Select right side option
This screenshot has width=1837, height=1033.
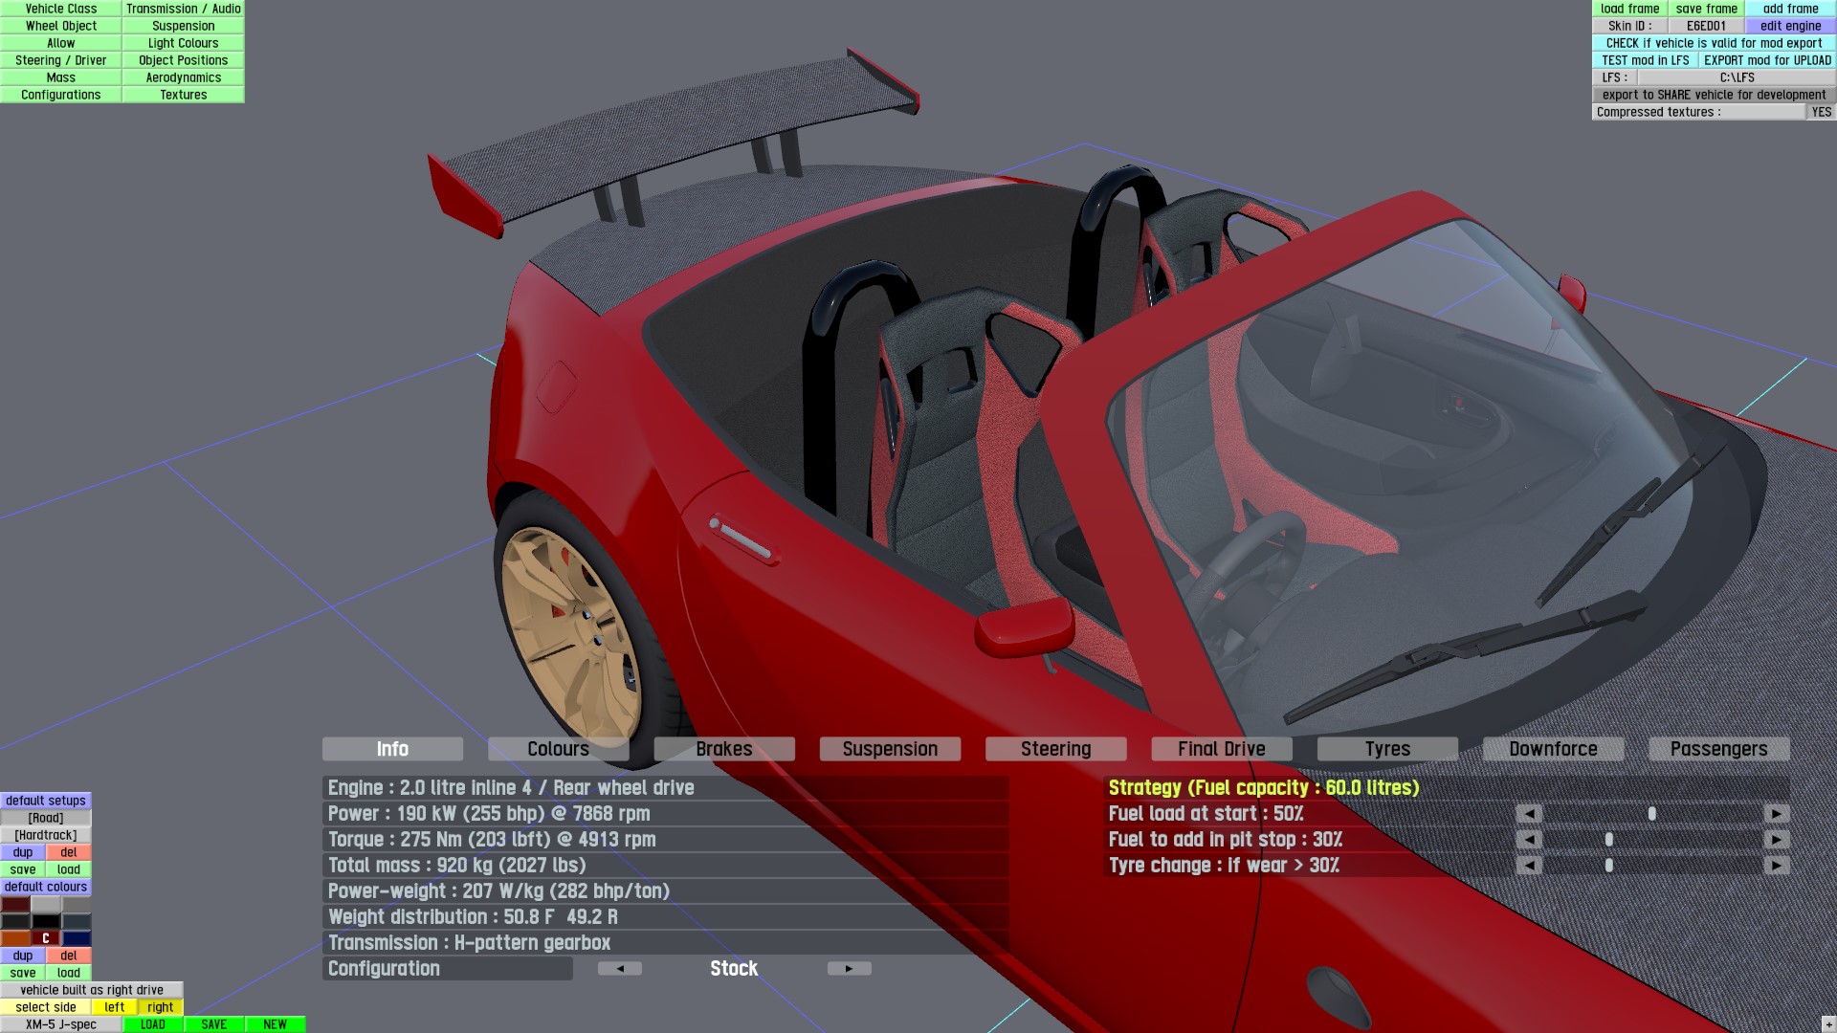[160, 1007]
